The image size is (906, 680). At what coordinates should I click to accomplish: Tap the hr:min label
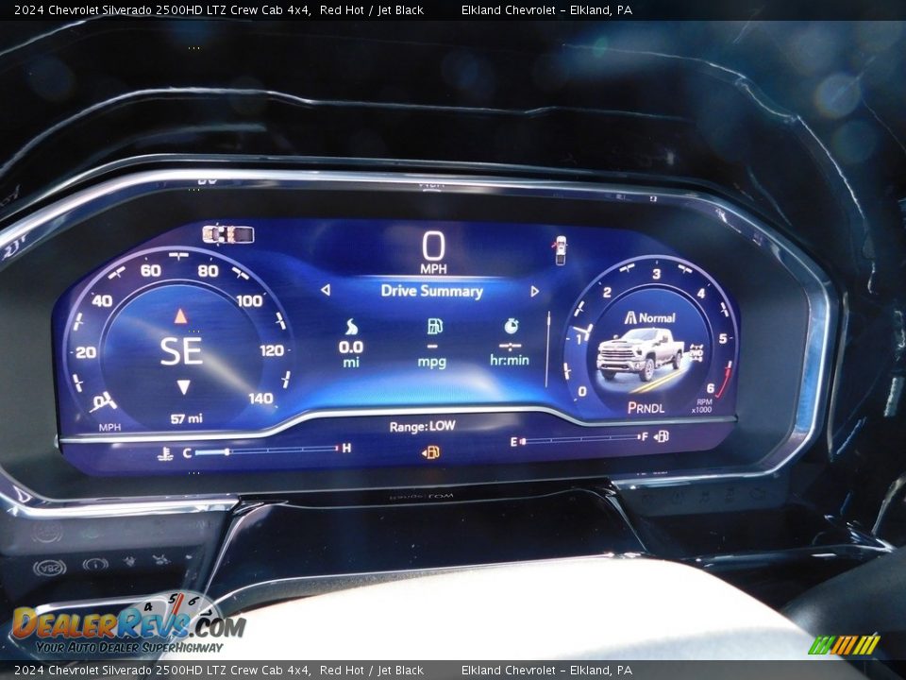tap(509, 360)
